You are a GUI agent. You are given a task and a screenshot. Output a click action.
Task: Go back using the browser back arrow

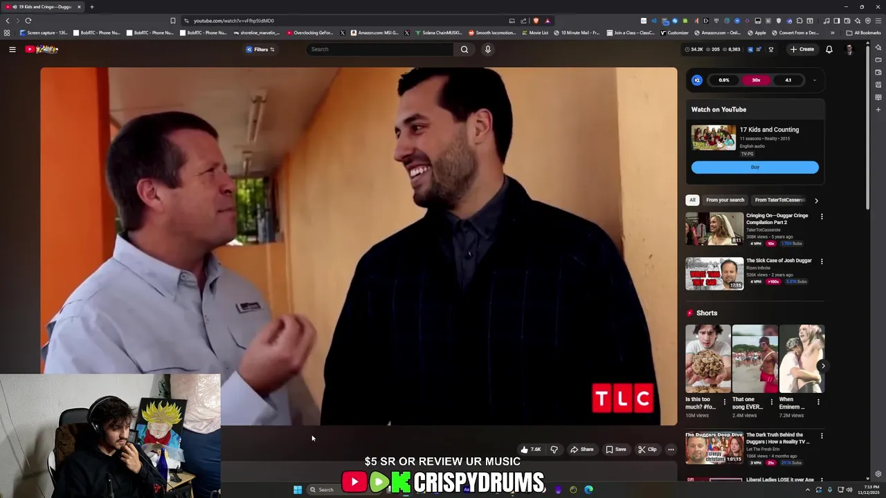[x=8, y=21]
